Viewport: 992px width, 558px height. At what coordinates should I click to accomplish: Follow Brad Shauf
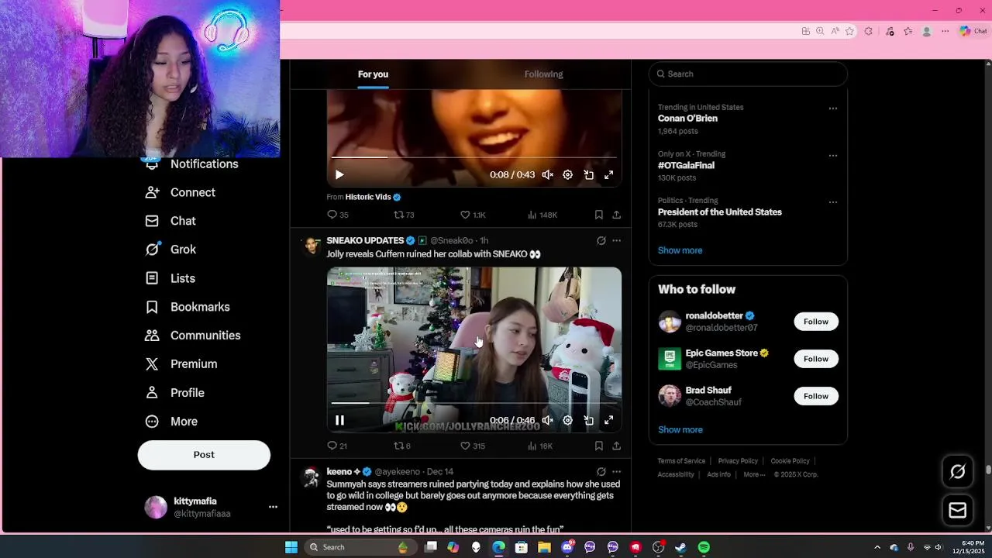point(815,396)
